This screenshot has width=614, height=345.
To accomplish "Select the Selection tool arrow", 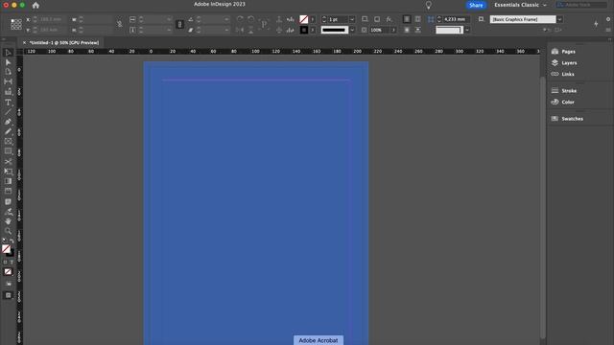I will point(9,53).
